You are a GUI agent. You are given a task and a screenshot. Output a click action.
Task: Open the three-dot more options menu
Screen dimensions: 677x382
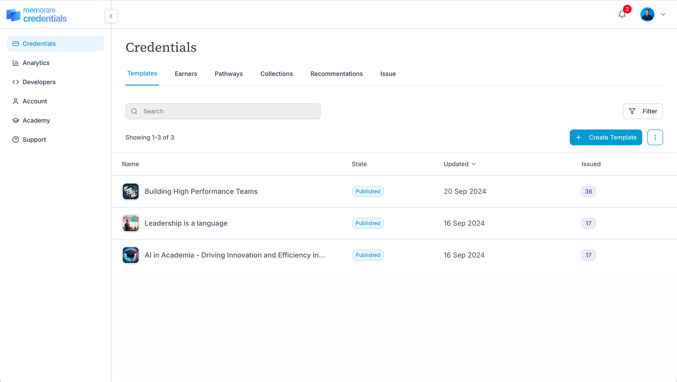coord(655,137)
